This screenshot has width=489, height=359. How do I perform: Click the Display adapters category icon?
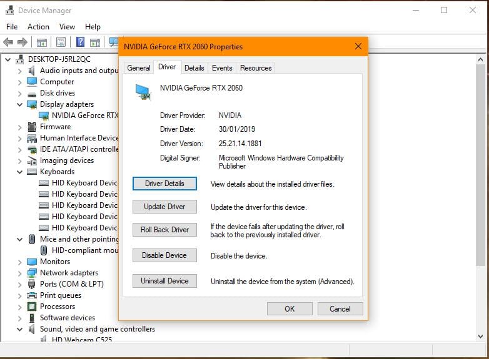click(x=32, y=104)
